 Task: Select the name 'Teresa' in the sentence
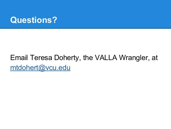tap(41, 58)
